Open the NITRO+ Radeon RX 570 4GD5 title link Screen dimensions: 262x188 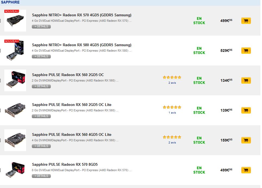point(82,15)
